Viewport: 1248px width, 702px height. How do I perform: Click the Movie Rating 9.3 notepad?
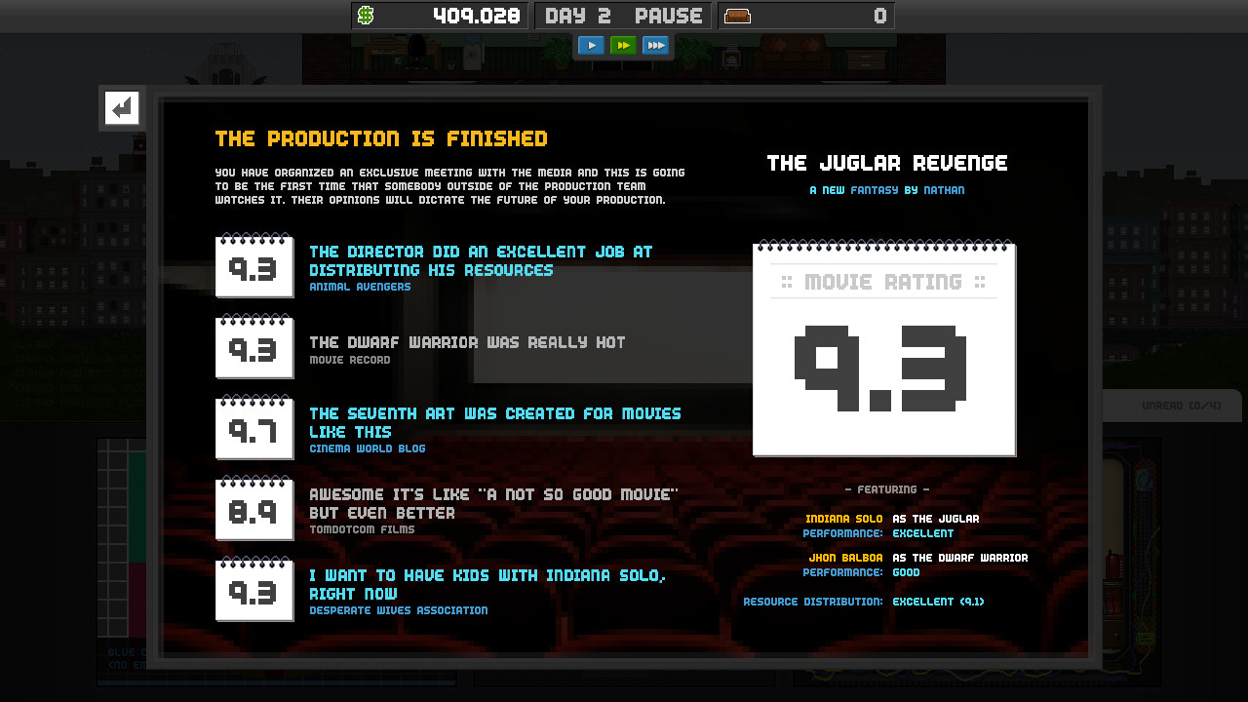point(883,349)
